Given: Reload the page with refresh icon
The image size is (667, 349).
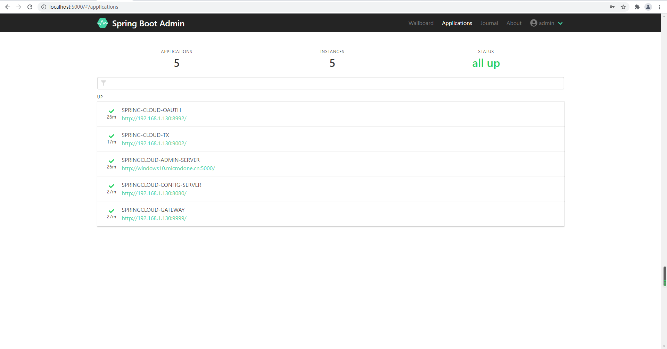Looking at the screenshot, I should point(30,7).
